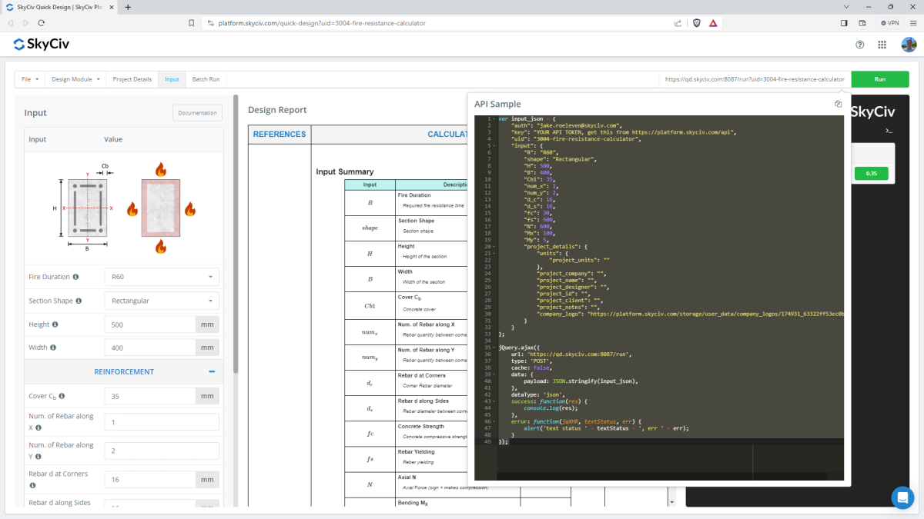Open the Fire Duration dropdown
Image resolution: width=924 pixels, height=519 pixels.
(x=162, y=277)
